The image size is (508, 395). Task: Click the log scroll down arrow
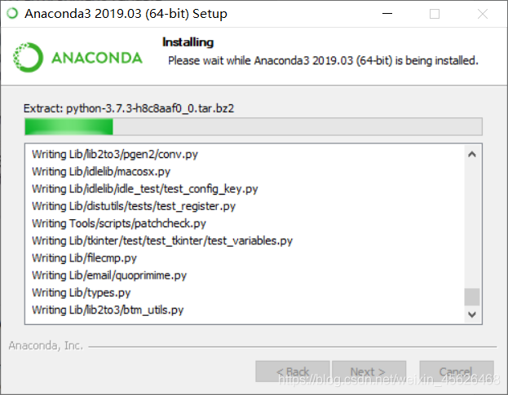[x=472, y=314]
